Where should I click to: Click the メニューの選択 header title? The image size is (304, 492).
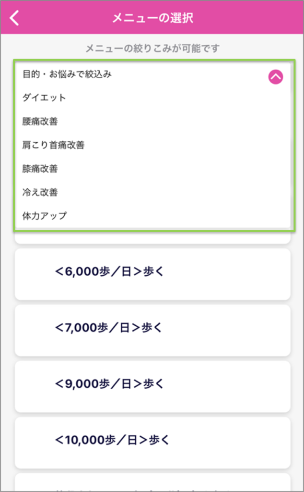click(x=152, y=18)
